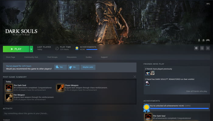Click The Dark Soul icon in Post-Game Summary
This screenshot has width=213, height=121.
pyautogui.click(x=9, y=88)
